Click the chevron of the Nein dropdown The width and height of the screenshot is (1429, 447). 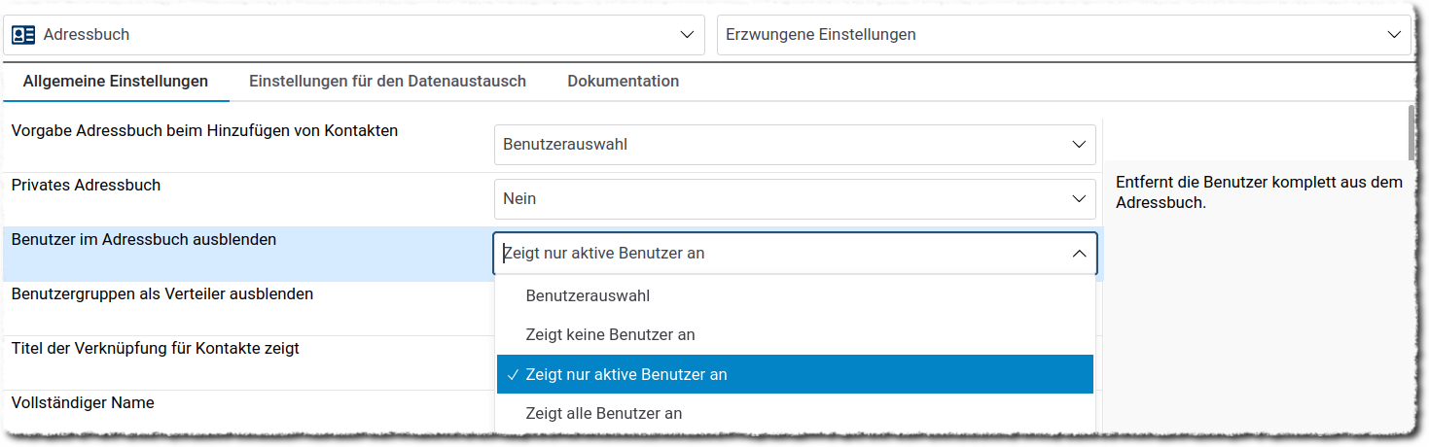tap(1078, 199)
